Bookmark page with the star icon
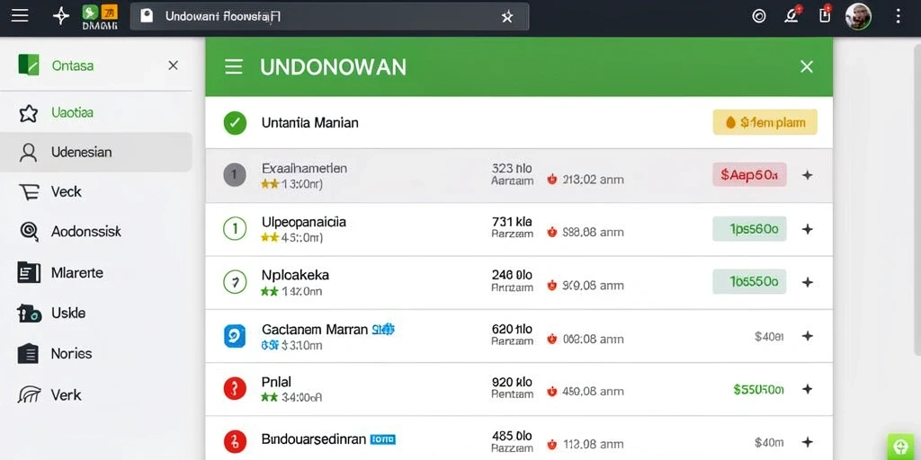The height and width of the screenshot is (460, 921). 507,17
